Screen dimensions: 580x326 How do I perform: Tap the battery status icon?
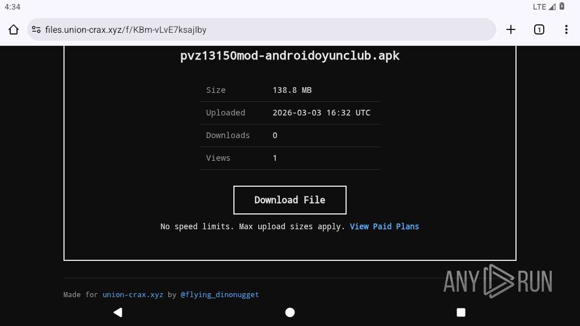[x=562, y=6]
